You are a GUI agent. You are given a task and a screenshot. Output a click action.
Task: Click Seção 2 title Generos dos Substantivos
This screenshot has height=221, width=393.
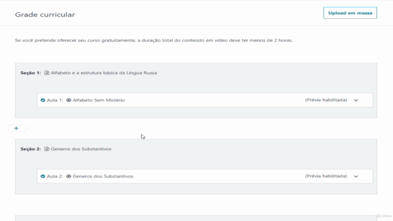click(81, 149)
